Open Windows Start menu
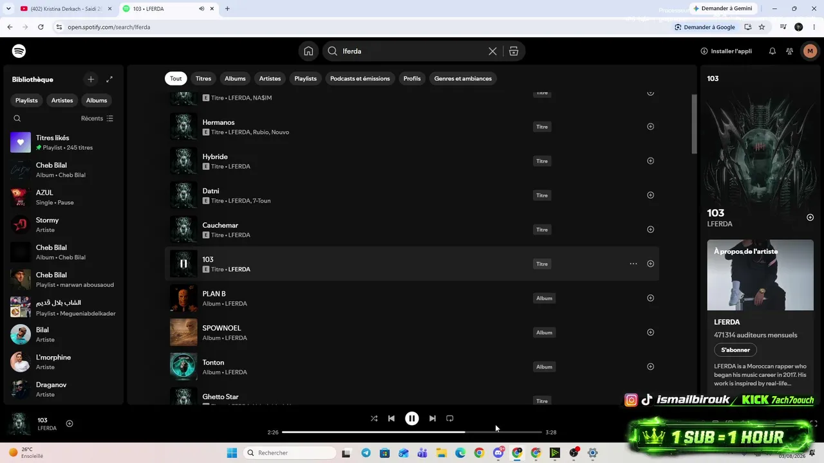The image size is (824, 463). point(232,453)
